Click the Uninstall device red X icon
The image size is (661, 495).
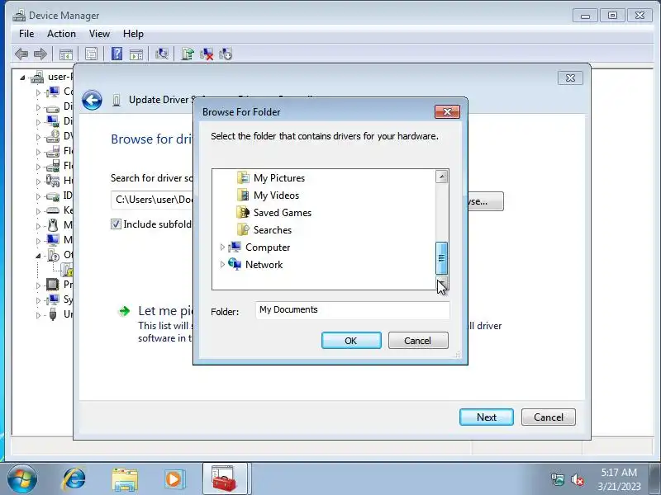[x=207, y=54]
